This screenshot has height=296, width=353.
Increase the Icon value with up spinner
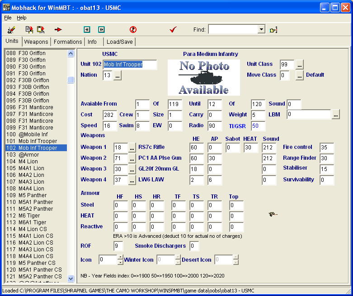click(120, 257)
